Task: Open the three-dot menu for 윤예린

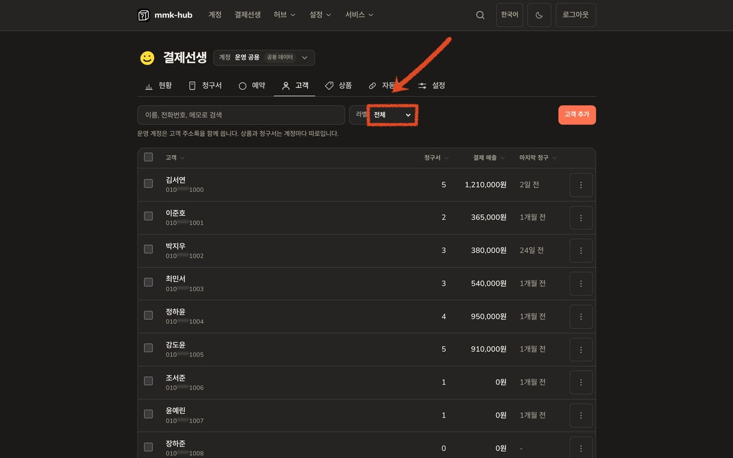Action: (581, 416)
